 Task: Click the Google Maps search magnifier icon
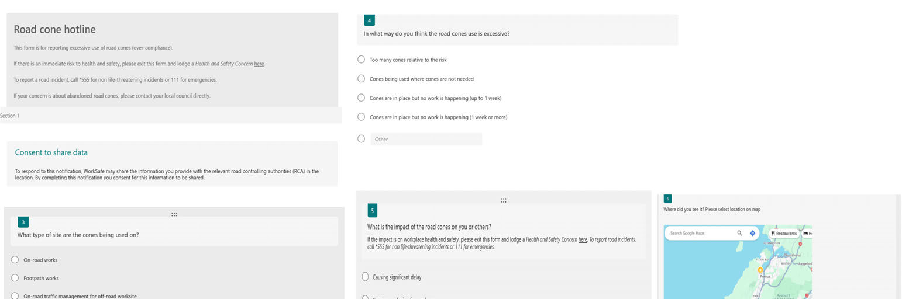point(739,233)
